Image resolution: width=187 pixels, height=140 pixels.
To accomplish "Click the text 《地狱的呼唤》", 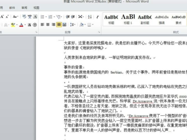I will click(91, 48).
